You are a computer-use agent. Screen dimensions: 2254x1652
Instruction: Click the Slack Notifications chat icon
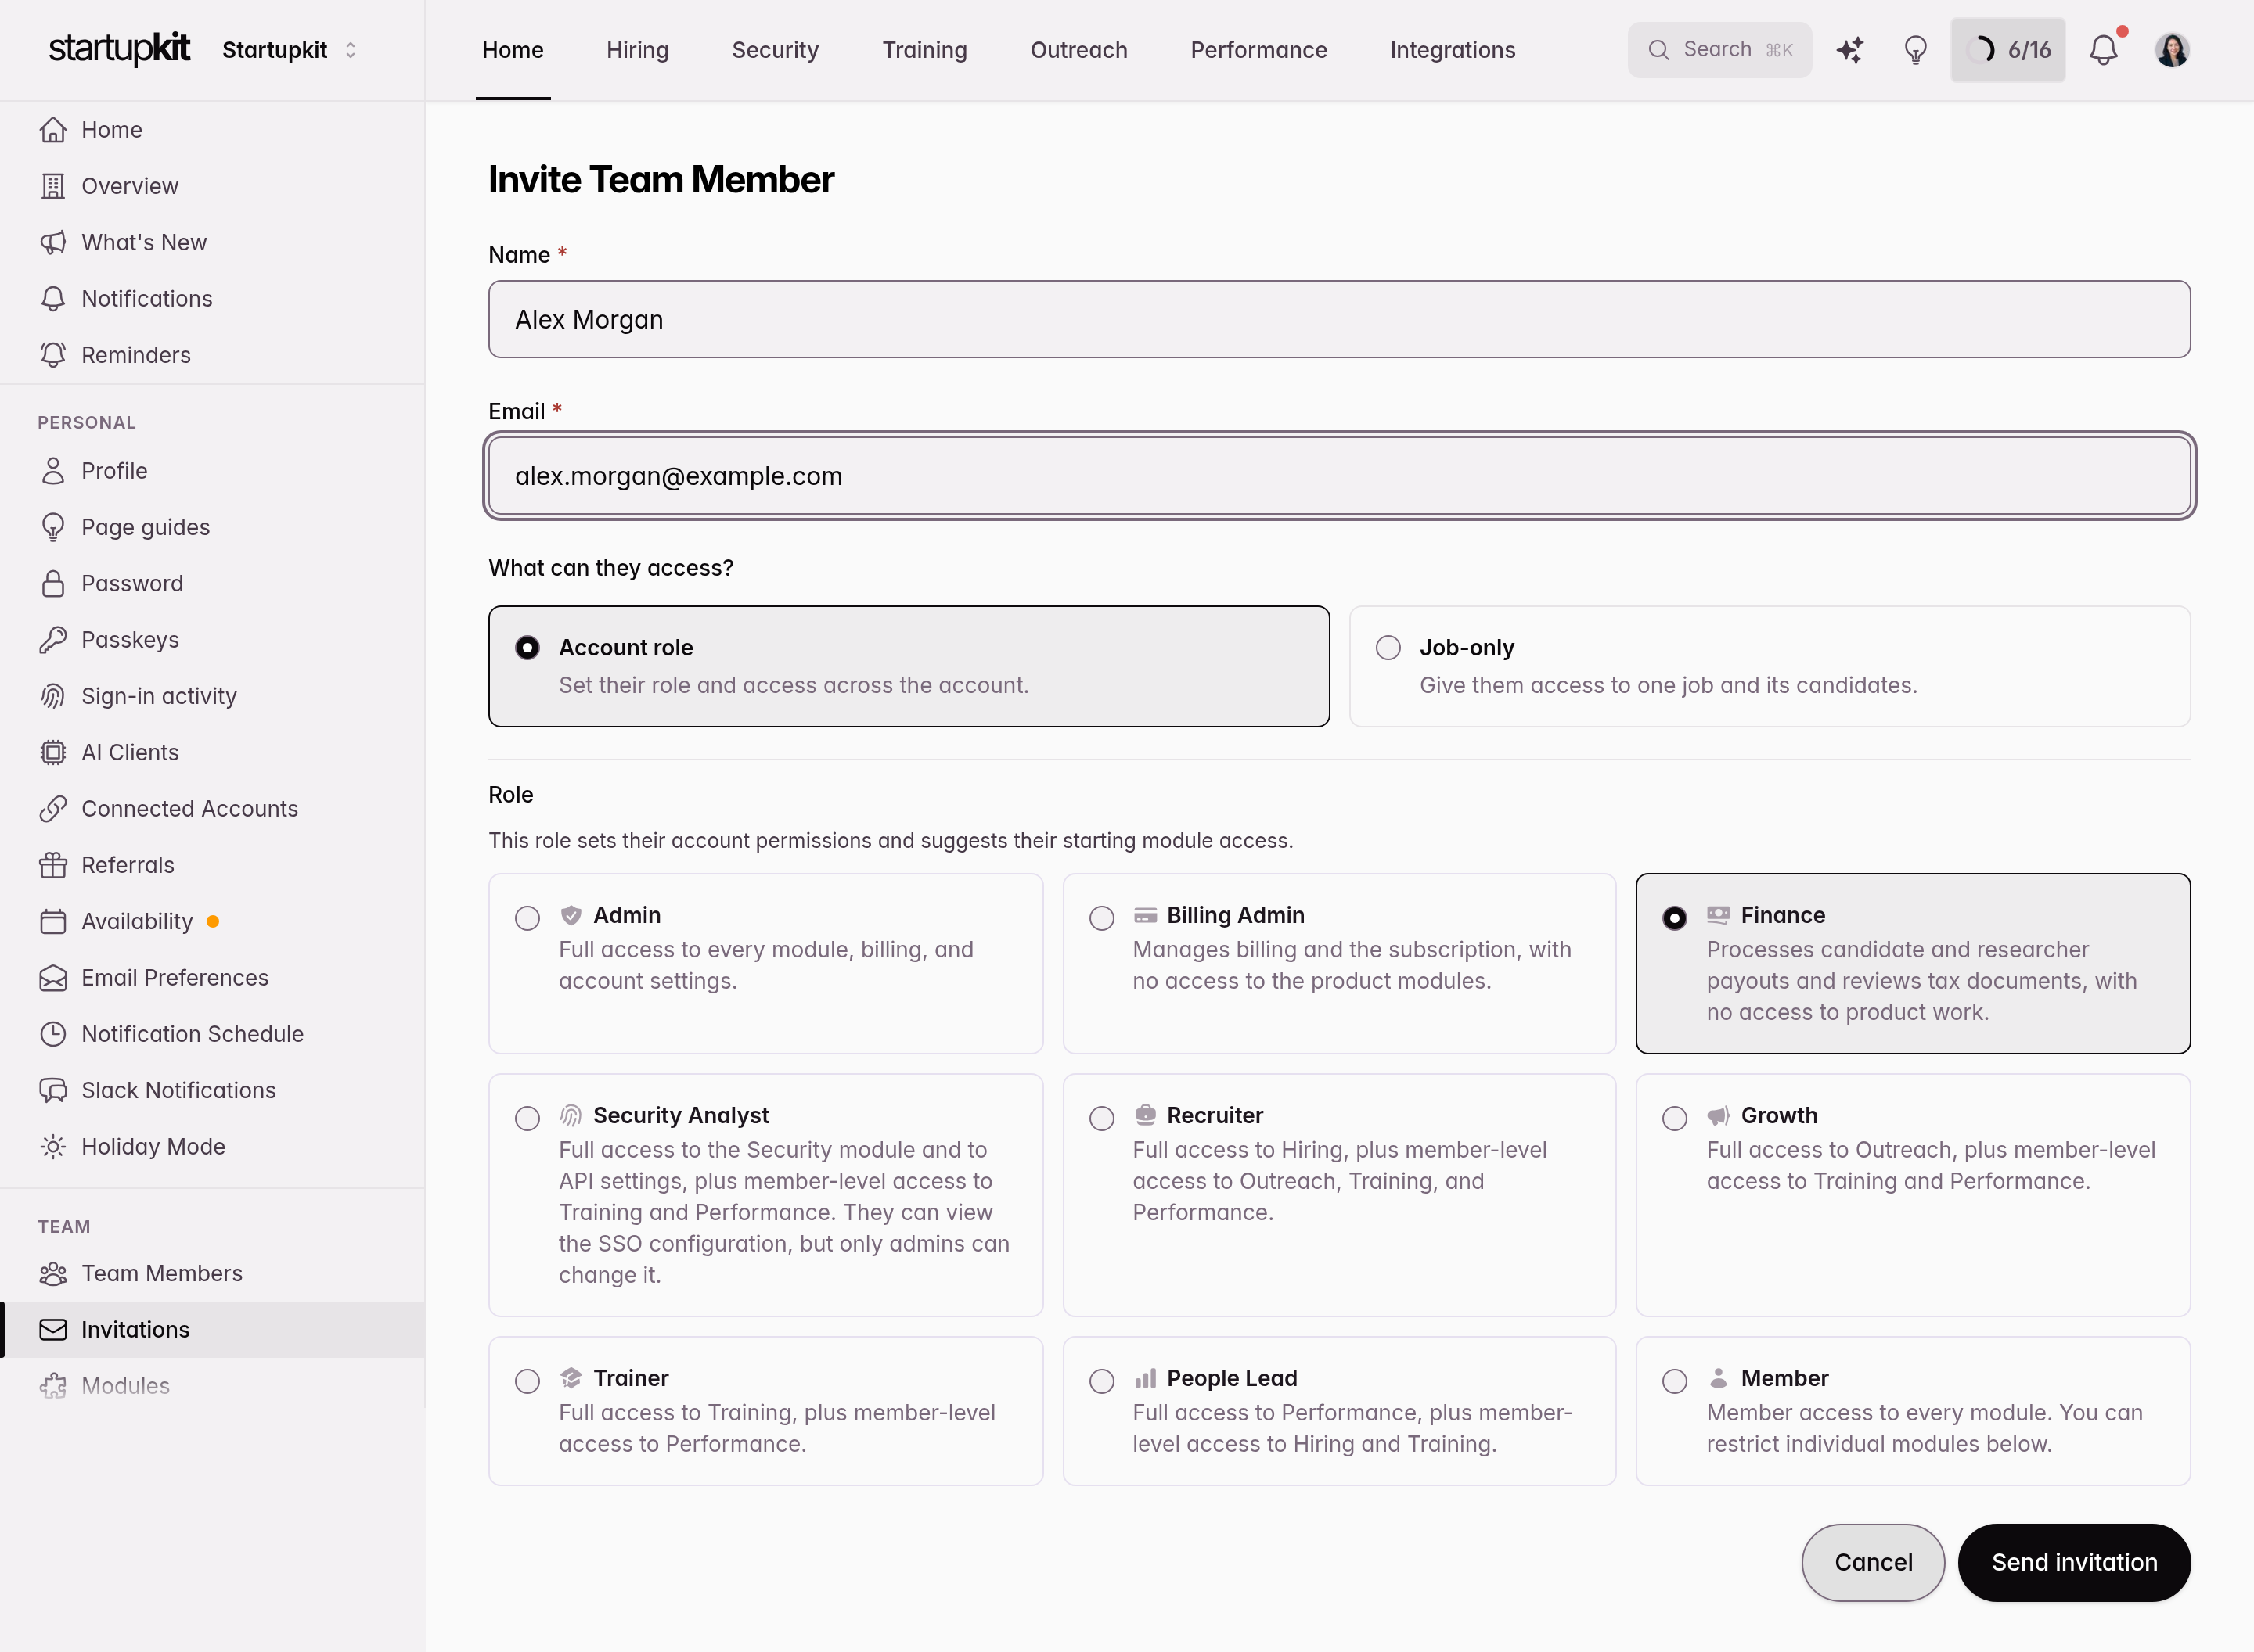(x=53, y=1090)
